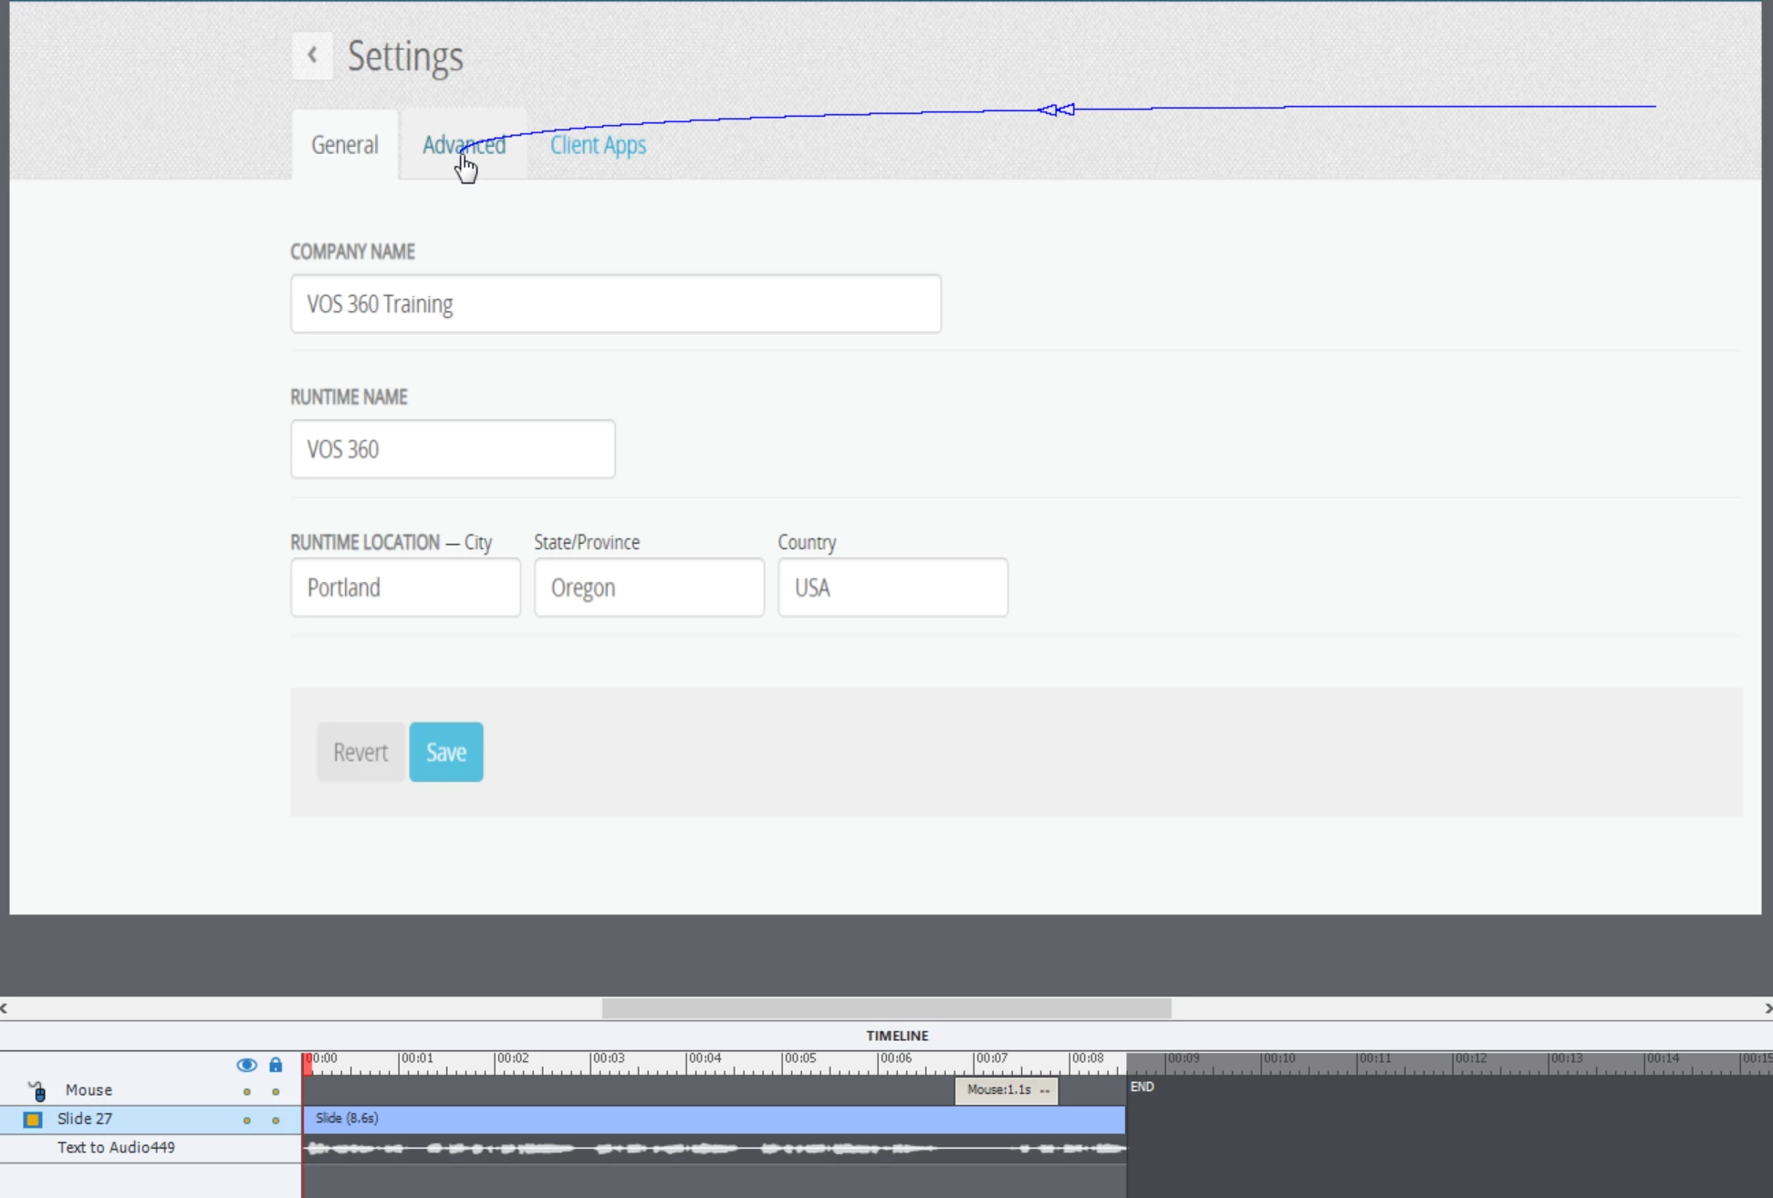Image resolution: width=1773 pixels, height=1198 pixels.
Task: Click the Runtime Name input field
Action: tap(453, 449)
